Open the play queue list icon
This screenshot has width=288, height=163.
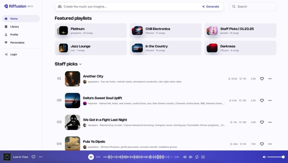point(203,157)
